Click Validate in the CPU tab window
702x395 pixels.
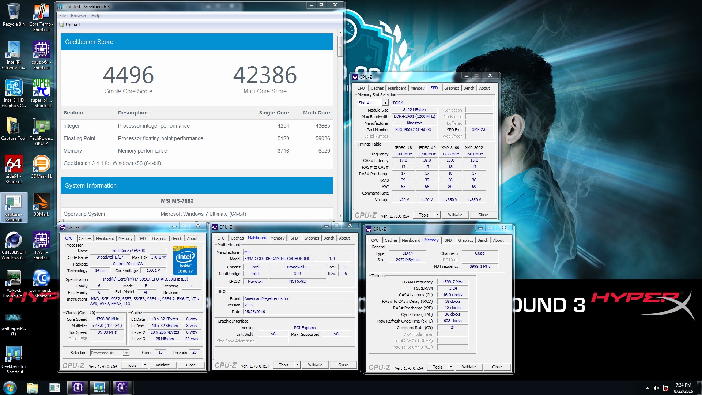pyautogui.click(x=163, y=365)
